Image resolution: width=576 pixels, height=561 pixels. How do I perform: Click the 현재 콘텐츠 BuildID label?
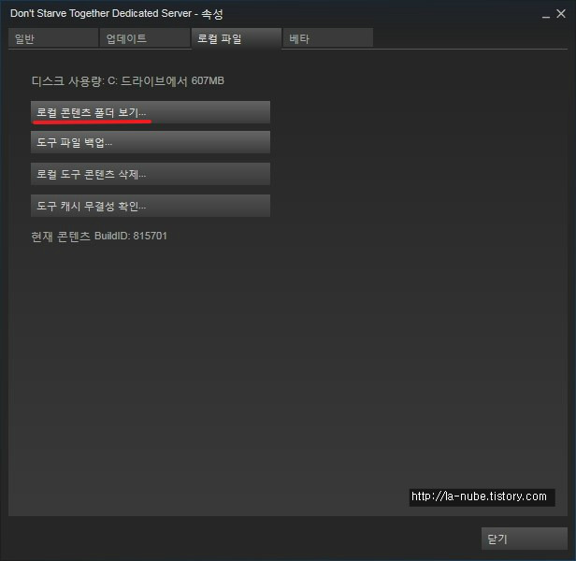[x=80, y=236]
